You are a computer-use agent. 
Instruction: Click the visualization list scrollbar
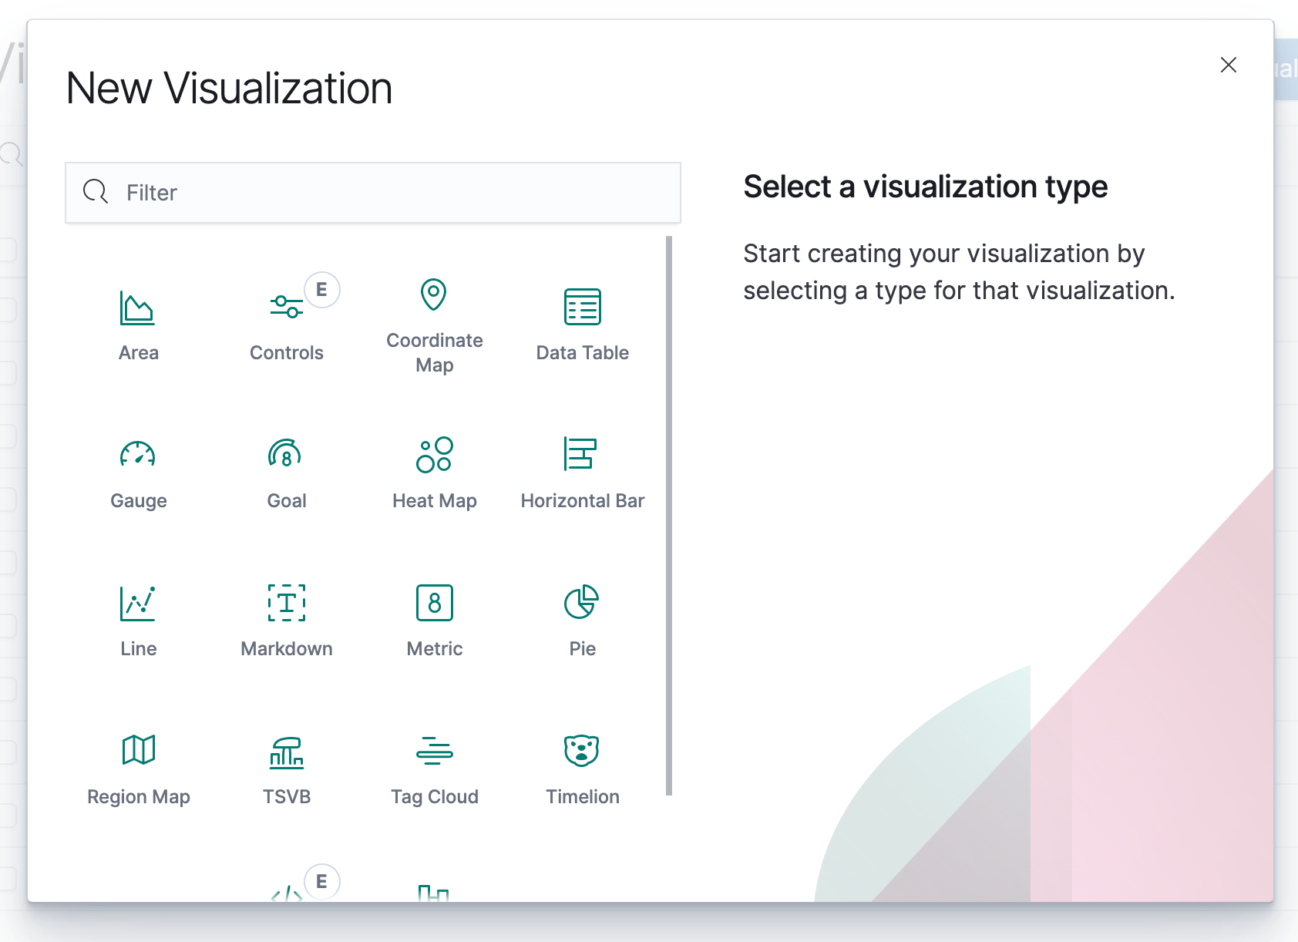669,516
